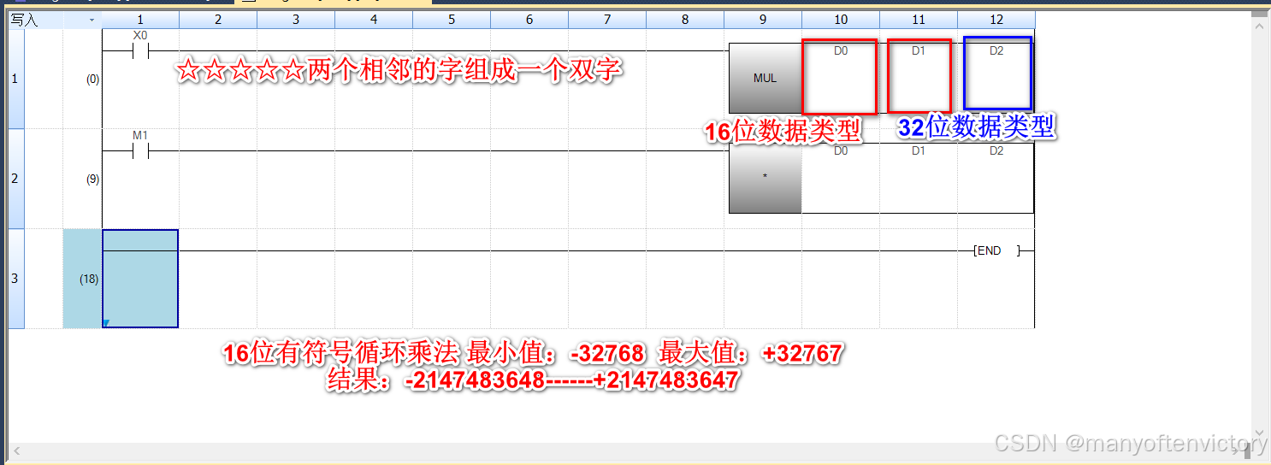Open the 写入 mode dropdown arrow
The width and height of the screenshot is (1271, 465).
click(92, 19)
